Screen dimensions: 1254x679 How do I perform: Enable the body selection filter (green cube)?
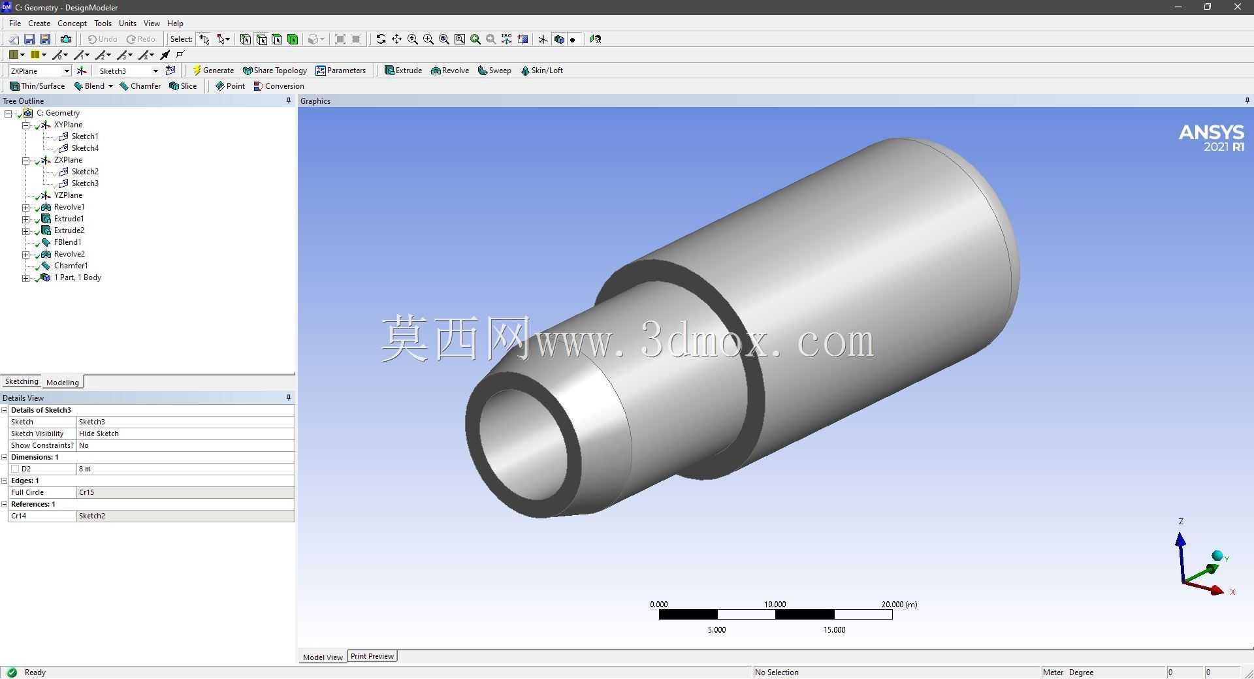[x=293, y=39]
